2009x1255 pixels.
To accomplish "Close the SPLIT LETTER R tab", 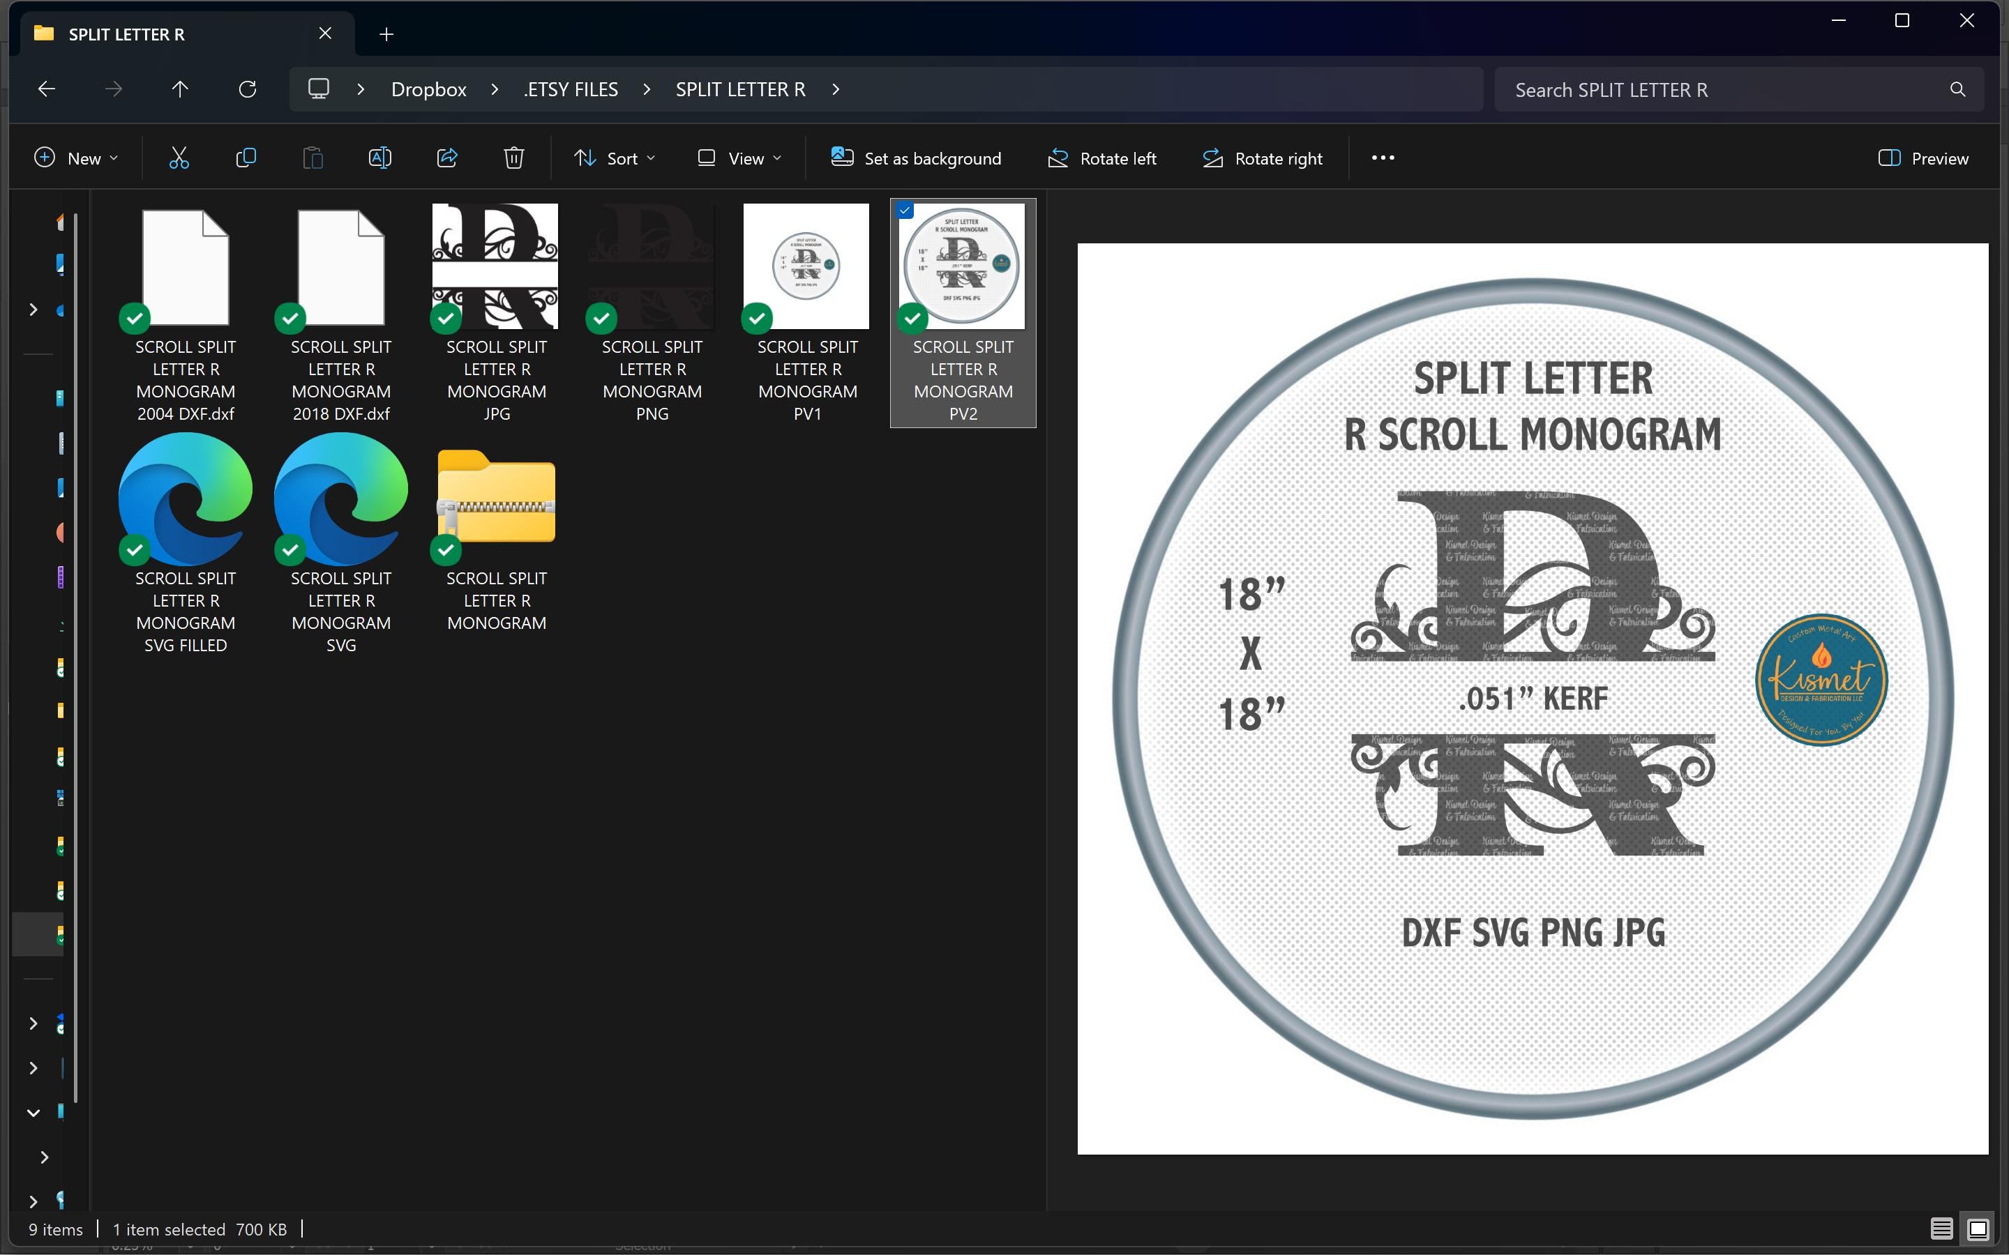I will (326, 33).
